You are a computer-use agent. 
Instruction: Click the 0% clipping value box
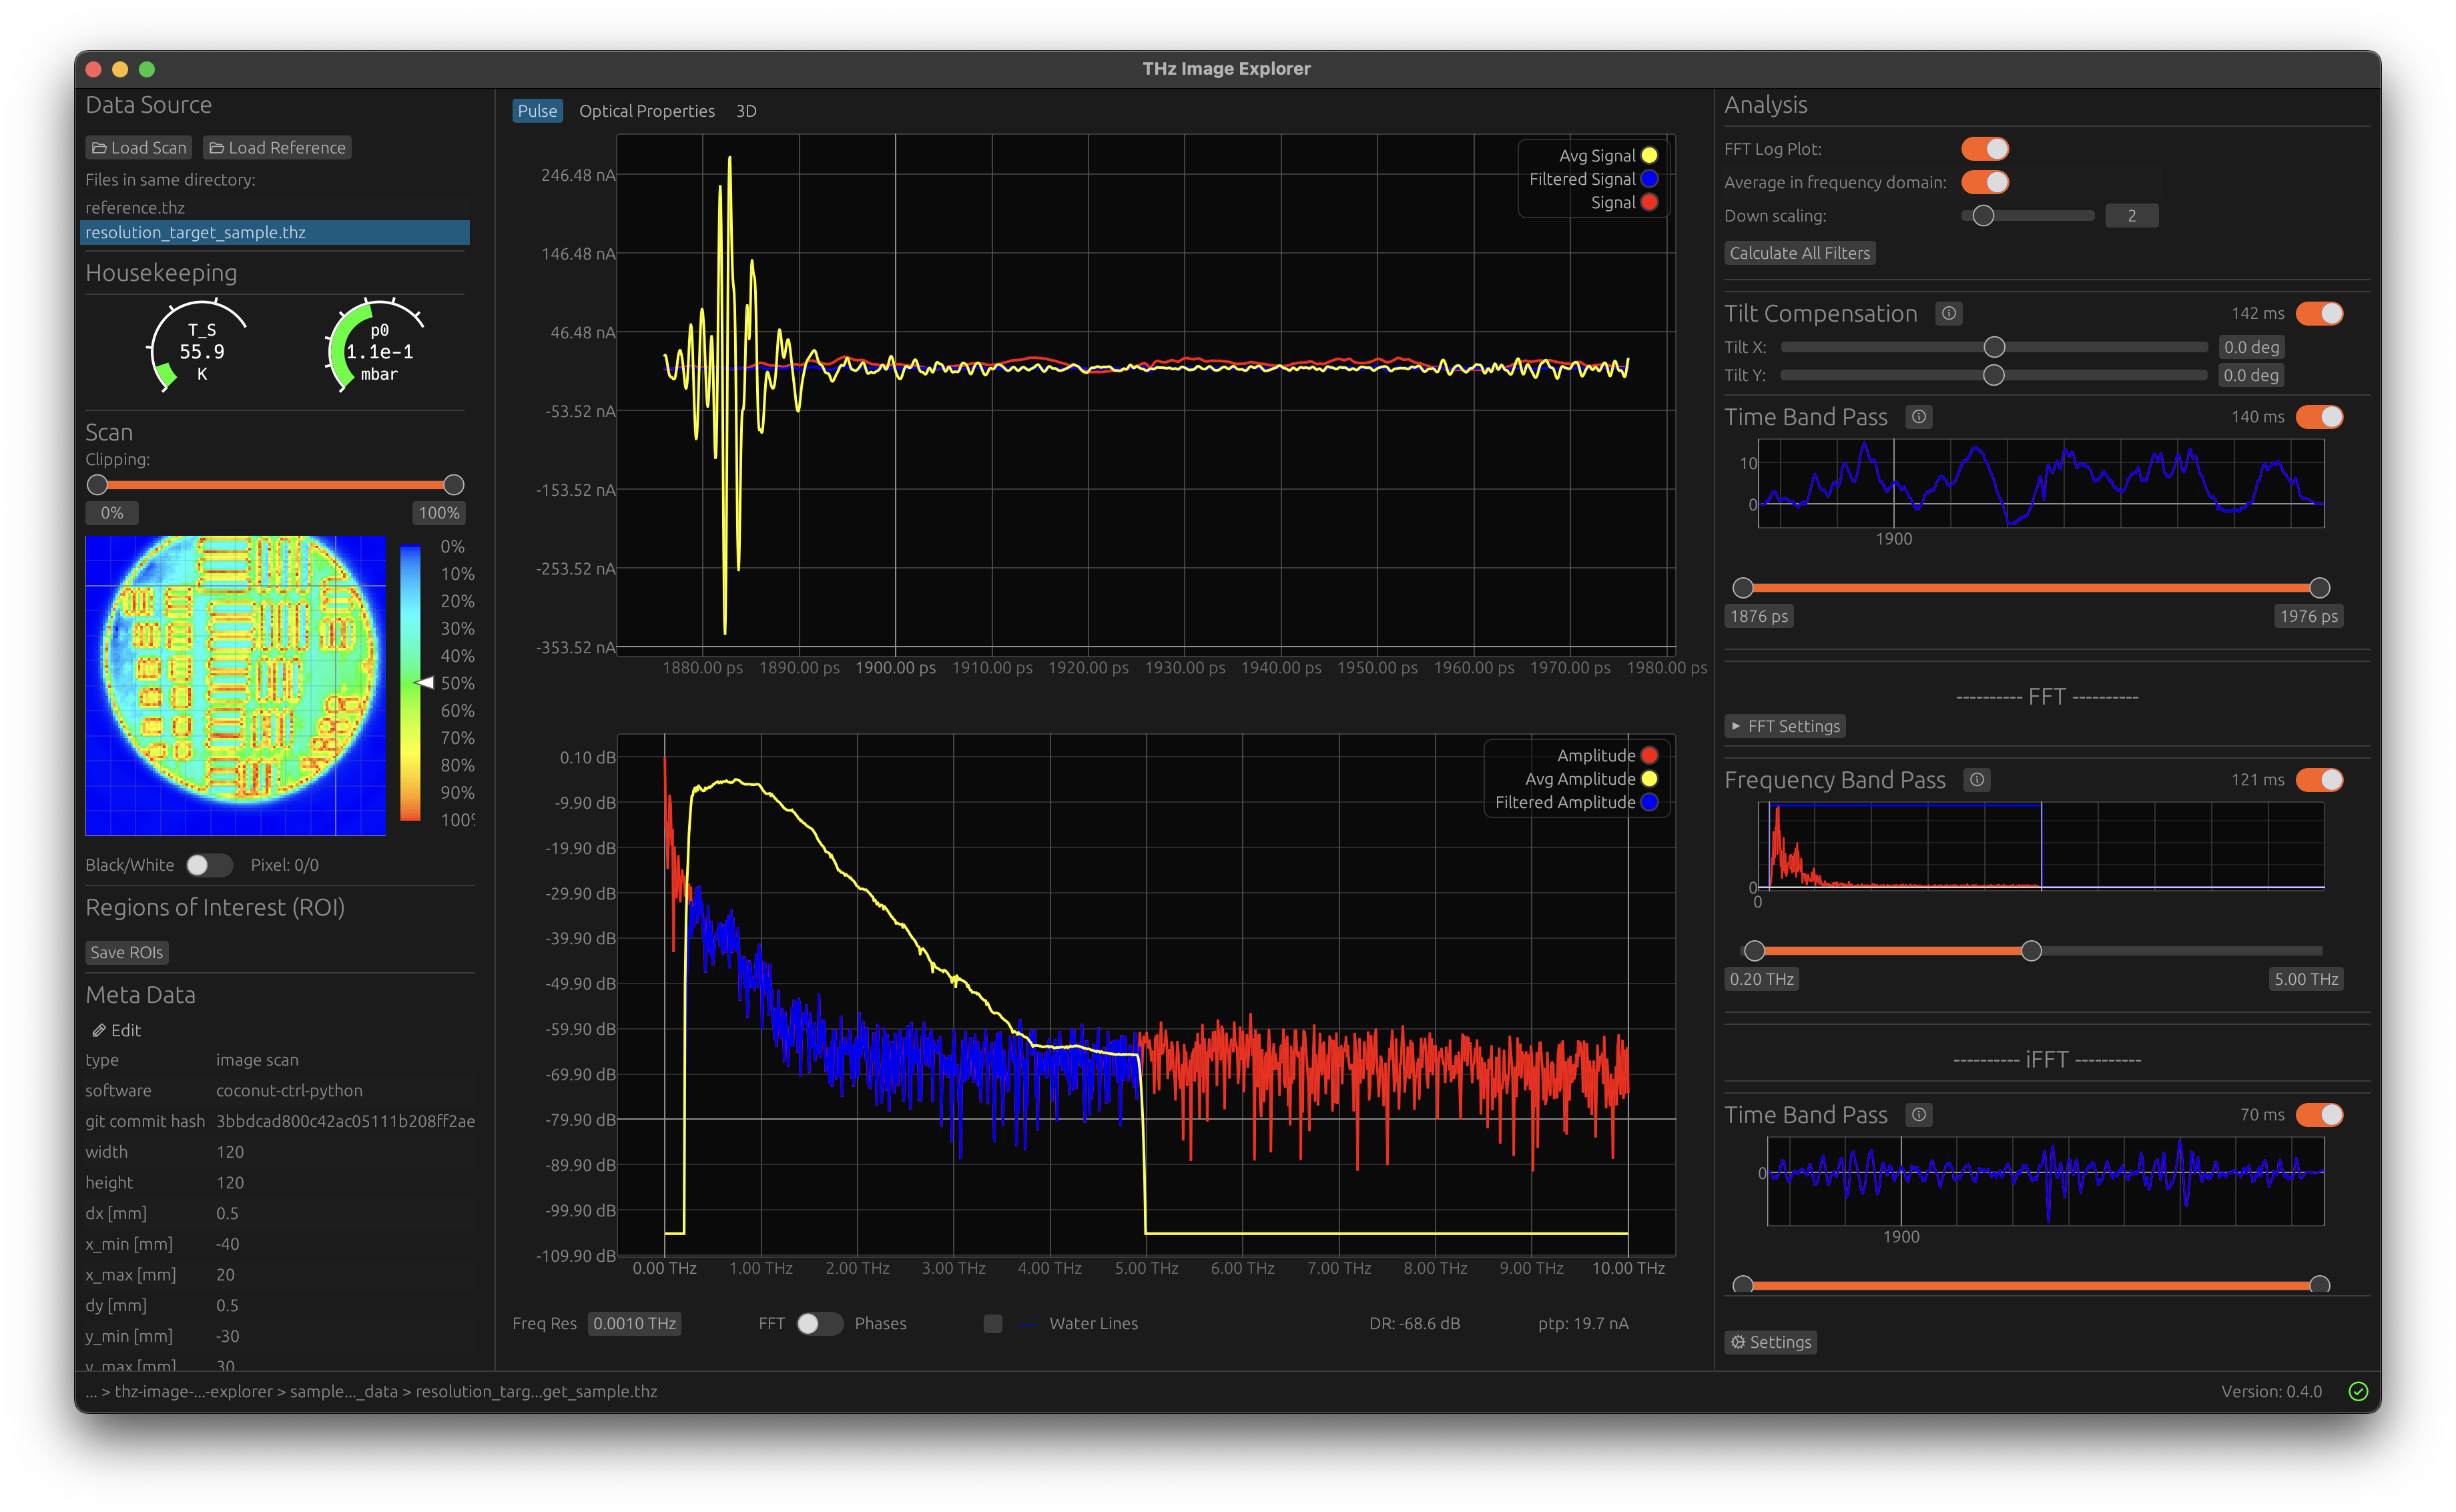pyautogui.click(x=112, y=513)
